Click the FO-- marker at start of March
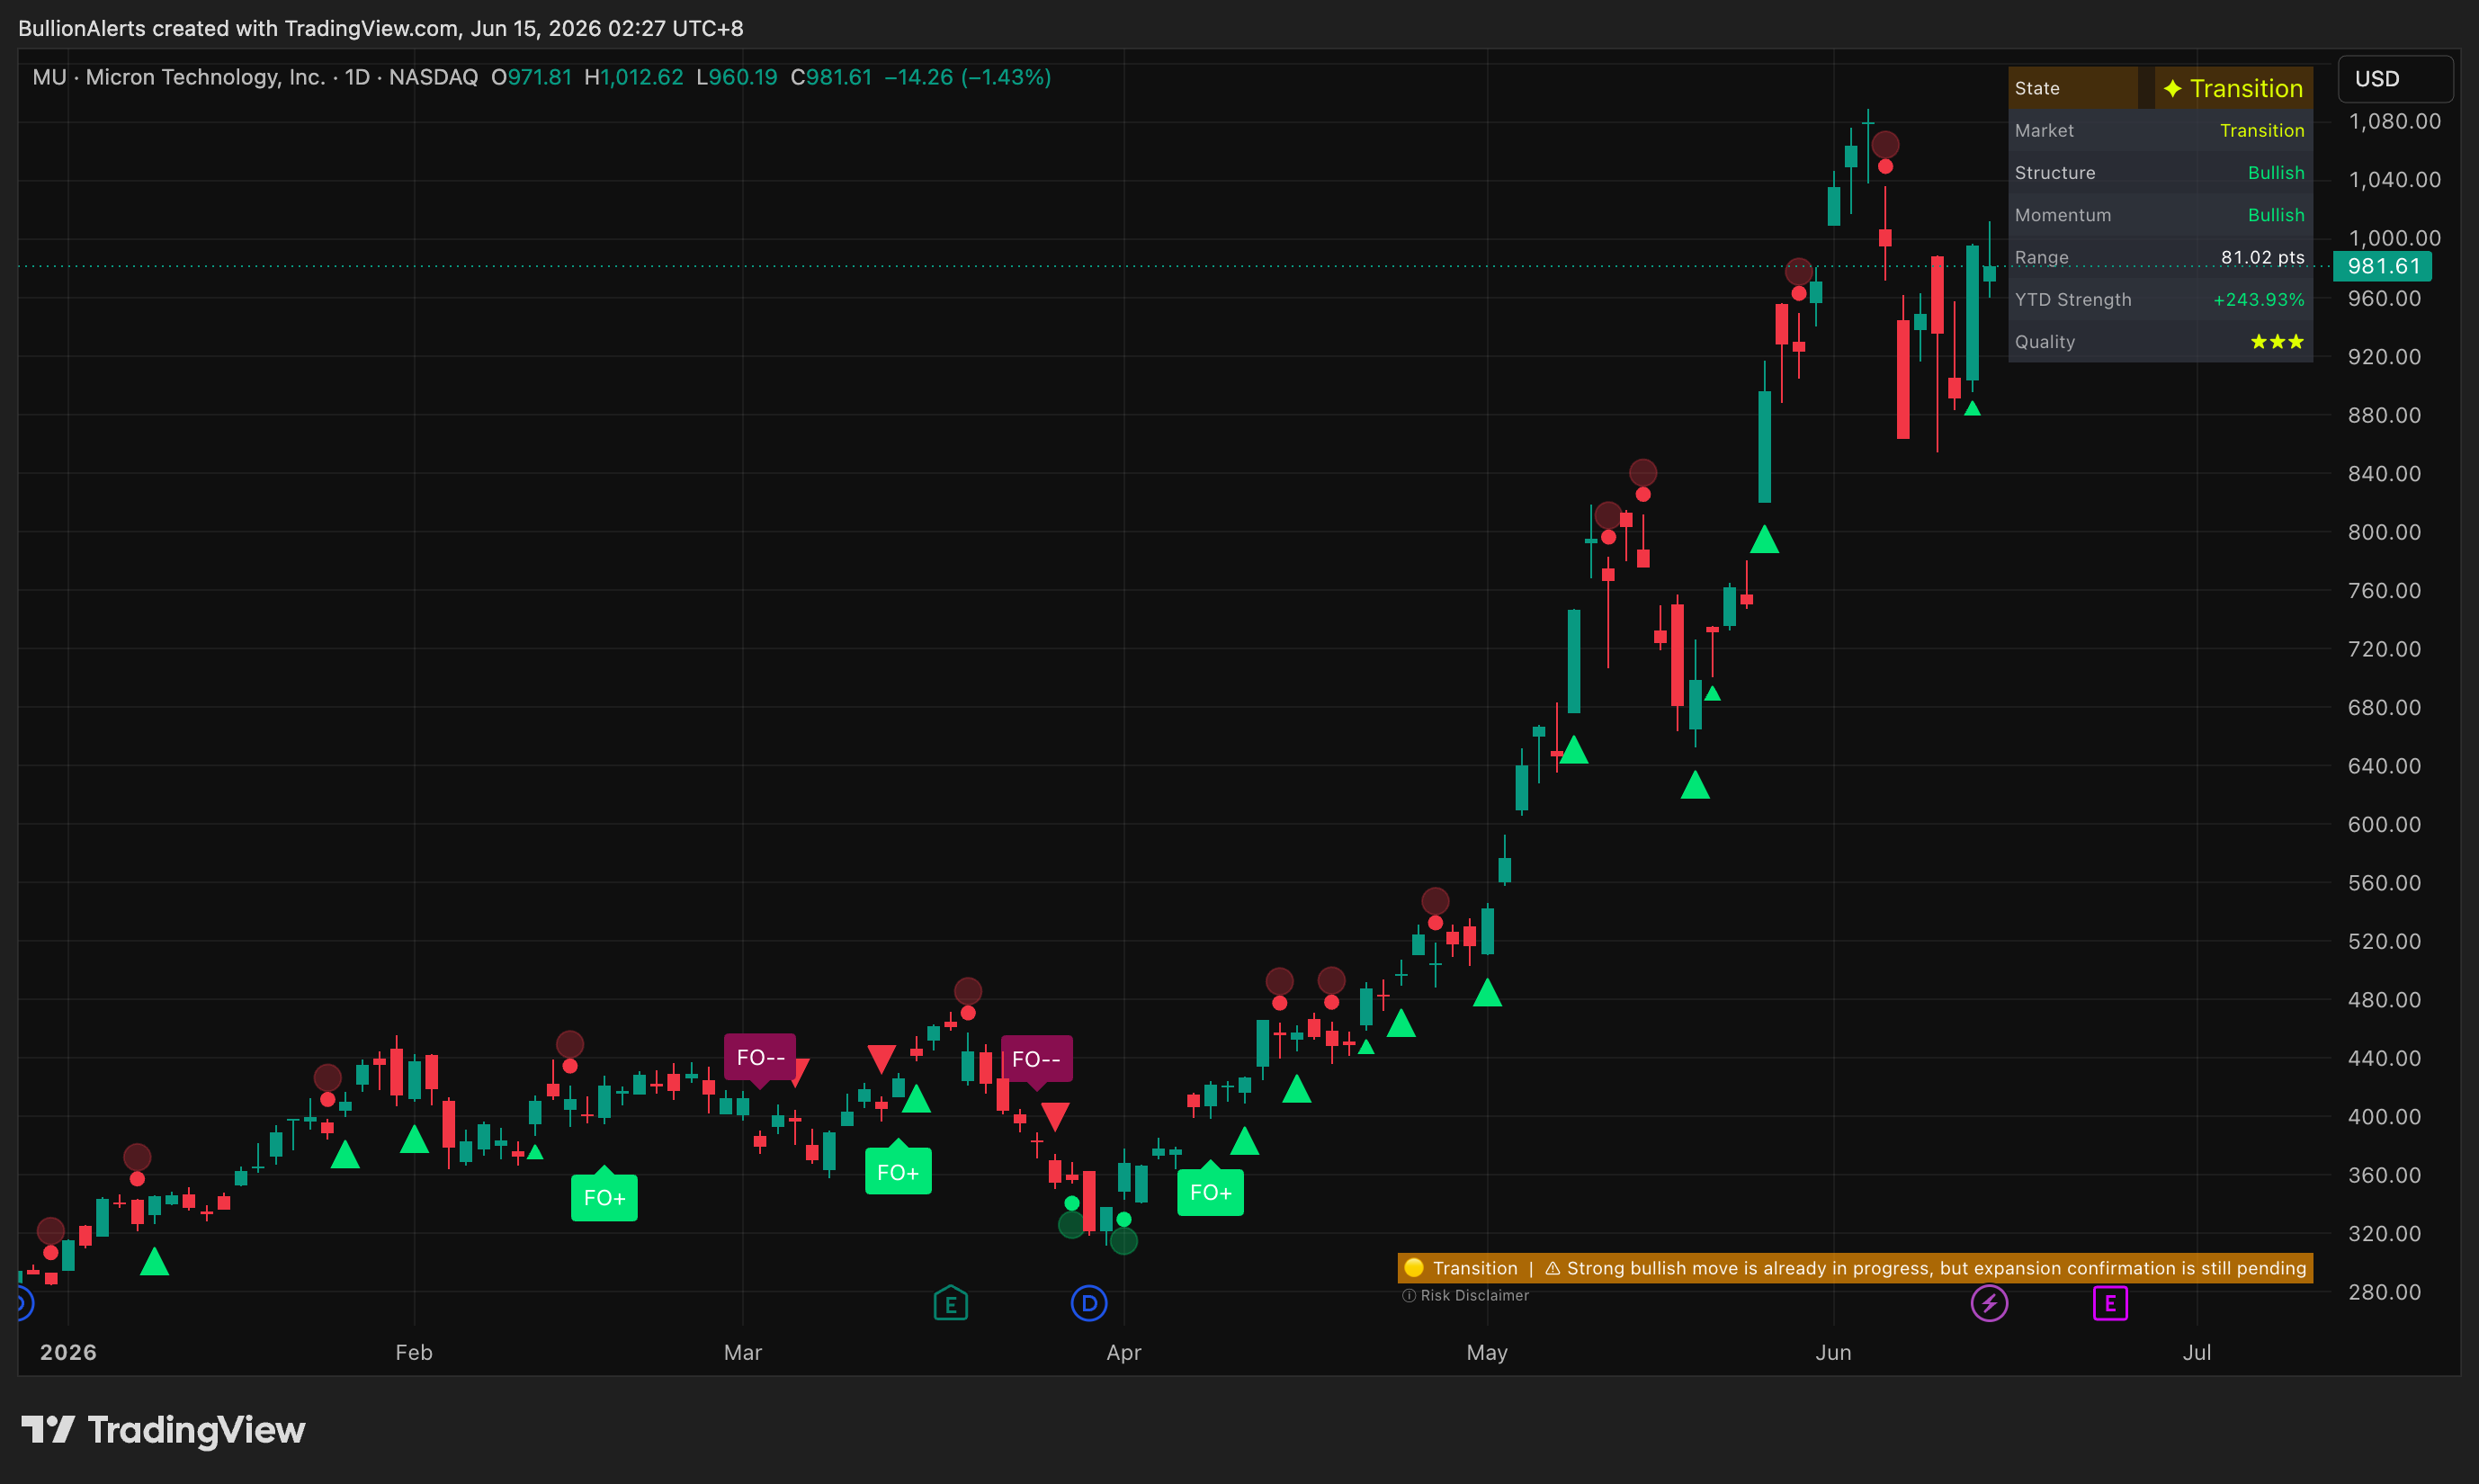This screenshot has width=2479, height=1484. 760,1058
